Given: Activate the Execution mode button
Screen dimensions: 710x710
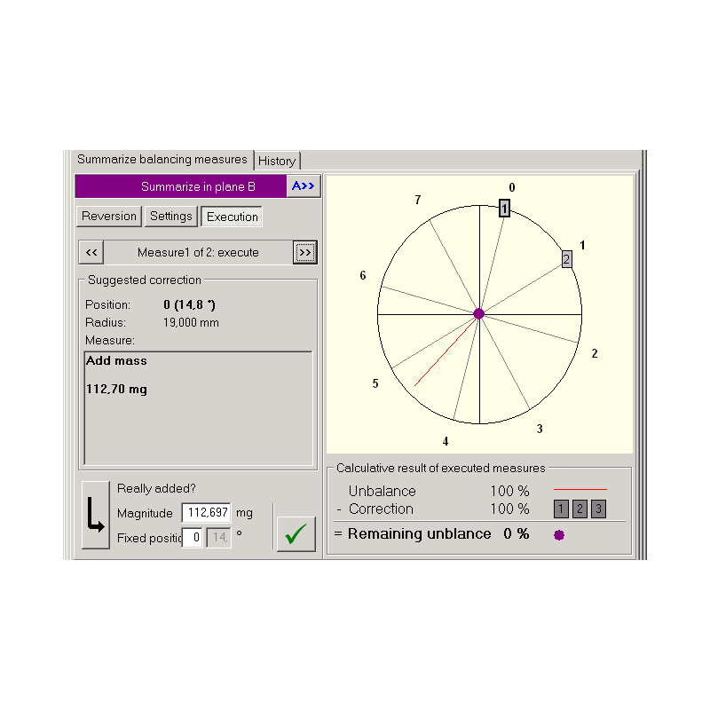Looking at the screenshot, I should (232, 217).
